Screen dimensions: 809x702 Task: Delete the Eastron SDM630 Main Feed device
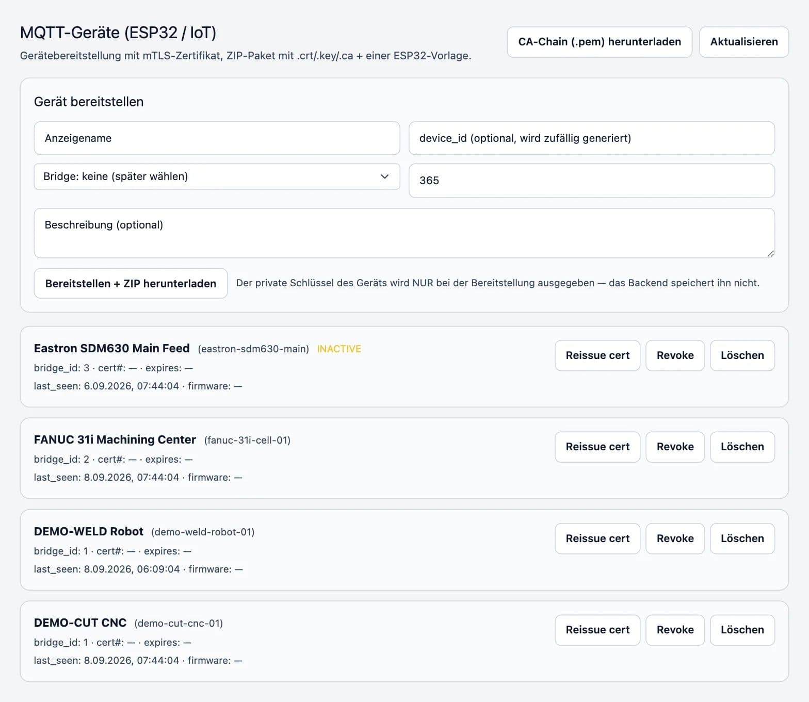pos(742,355)
